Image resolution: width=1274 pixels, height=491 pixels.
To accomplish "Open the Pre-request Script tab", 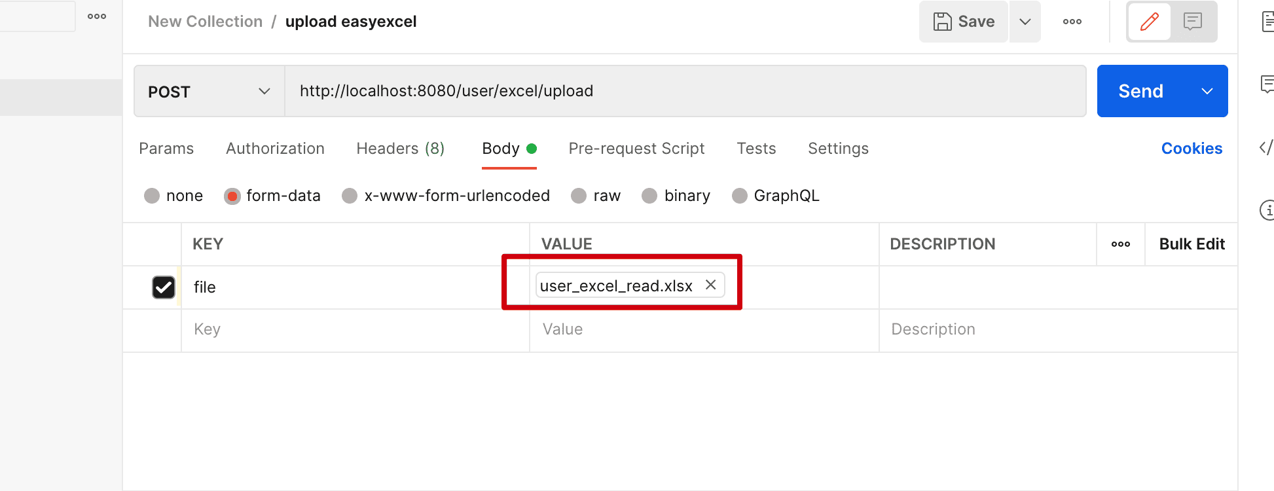I will [x=636, y=149].
